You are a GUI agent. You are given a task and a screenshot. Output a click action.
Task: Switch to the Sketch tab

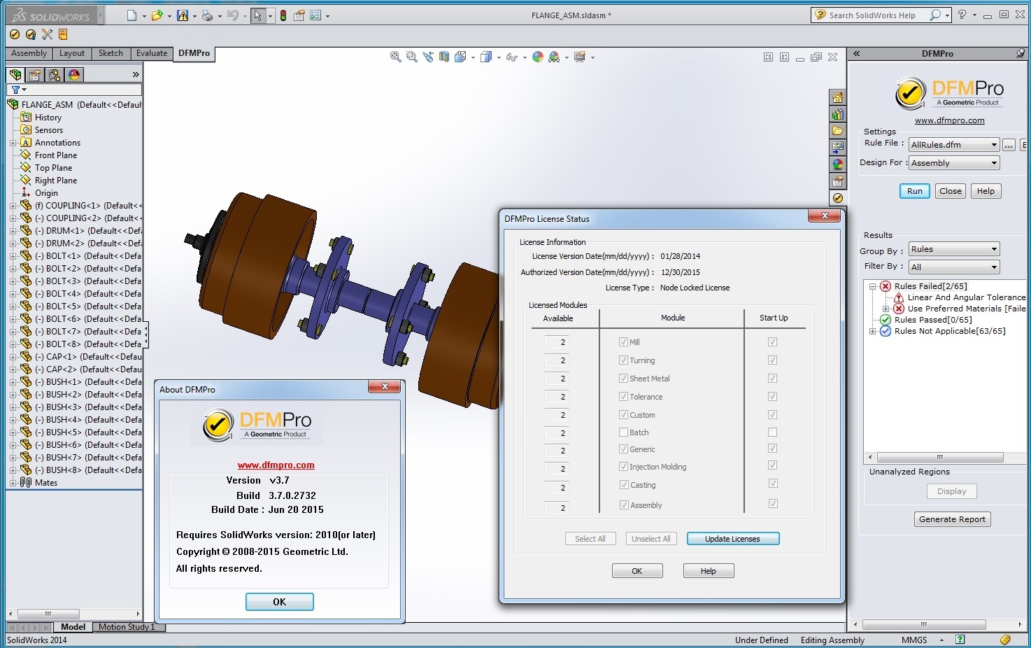[x=111, y=53]
